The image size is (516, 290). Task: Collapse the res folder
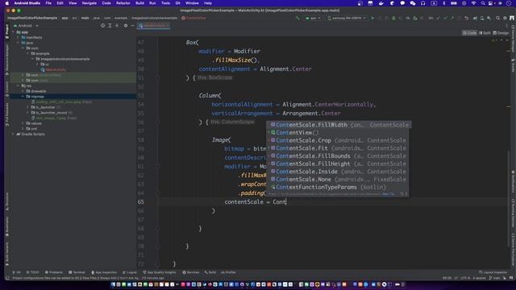tap(19, 86)
